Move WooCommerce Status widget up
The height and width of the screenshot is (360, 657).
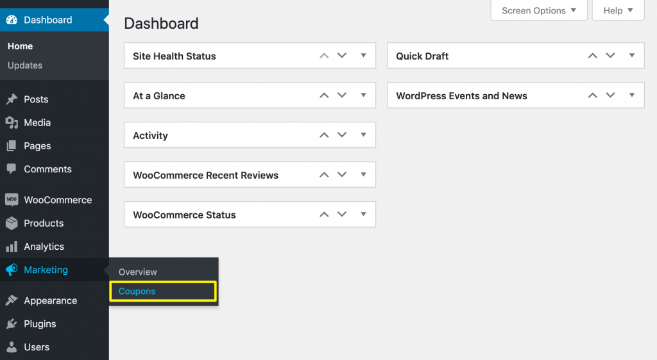(x=324, y=215)
